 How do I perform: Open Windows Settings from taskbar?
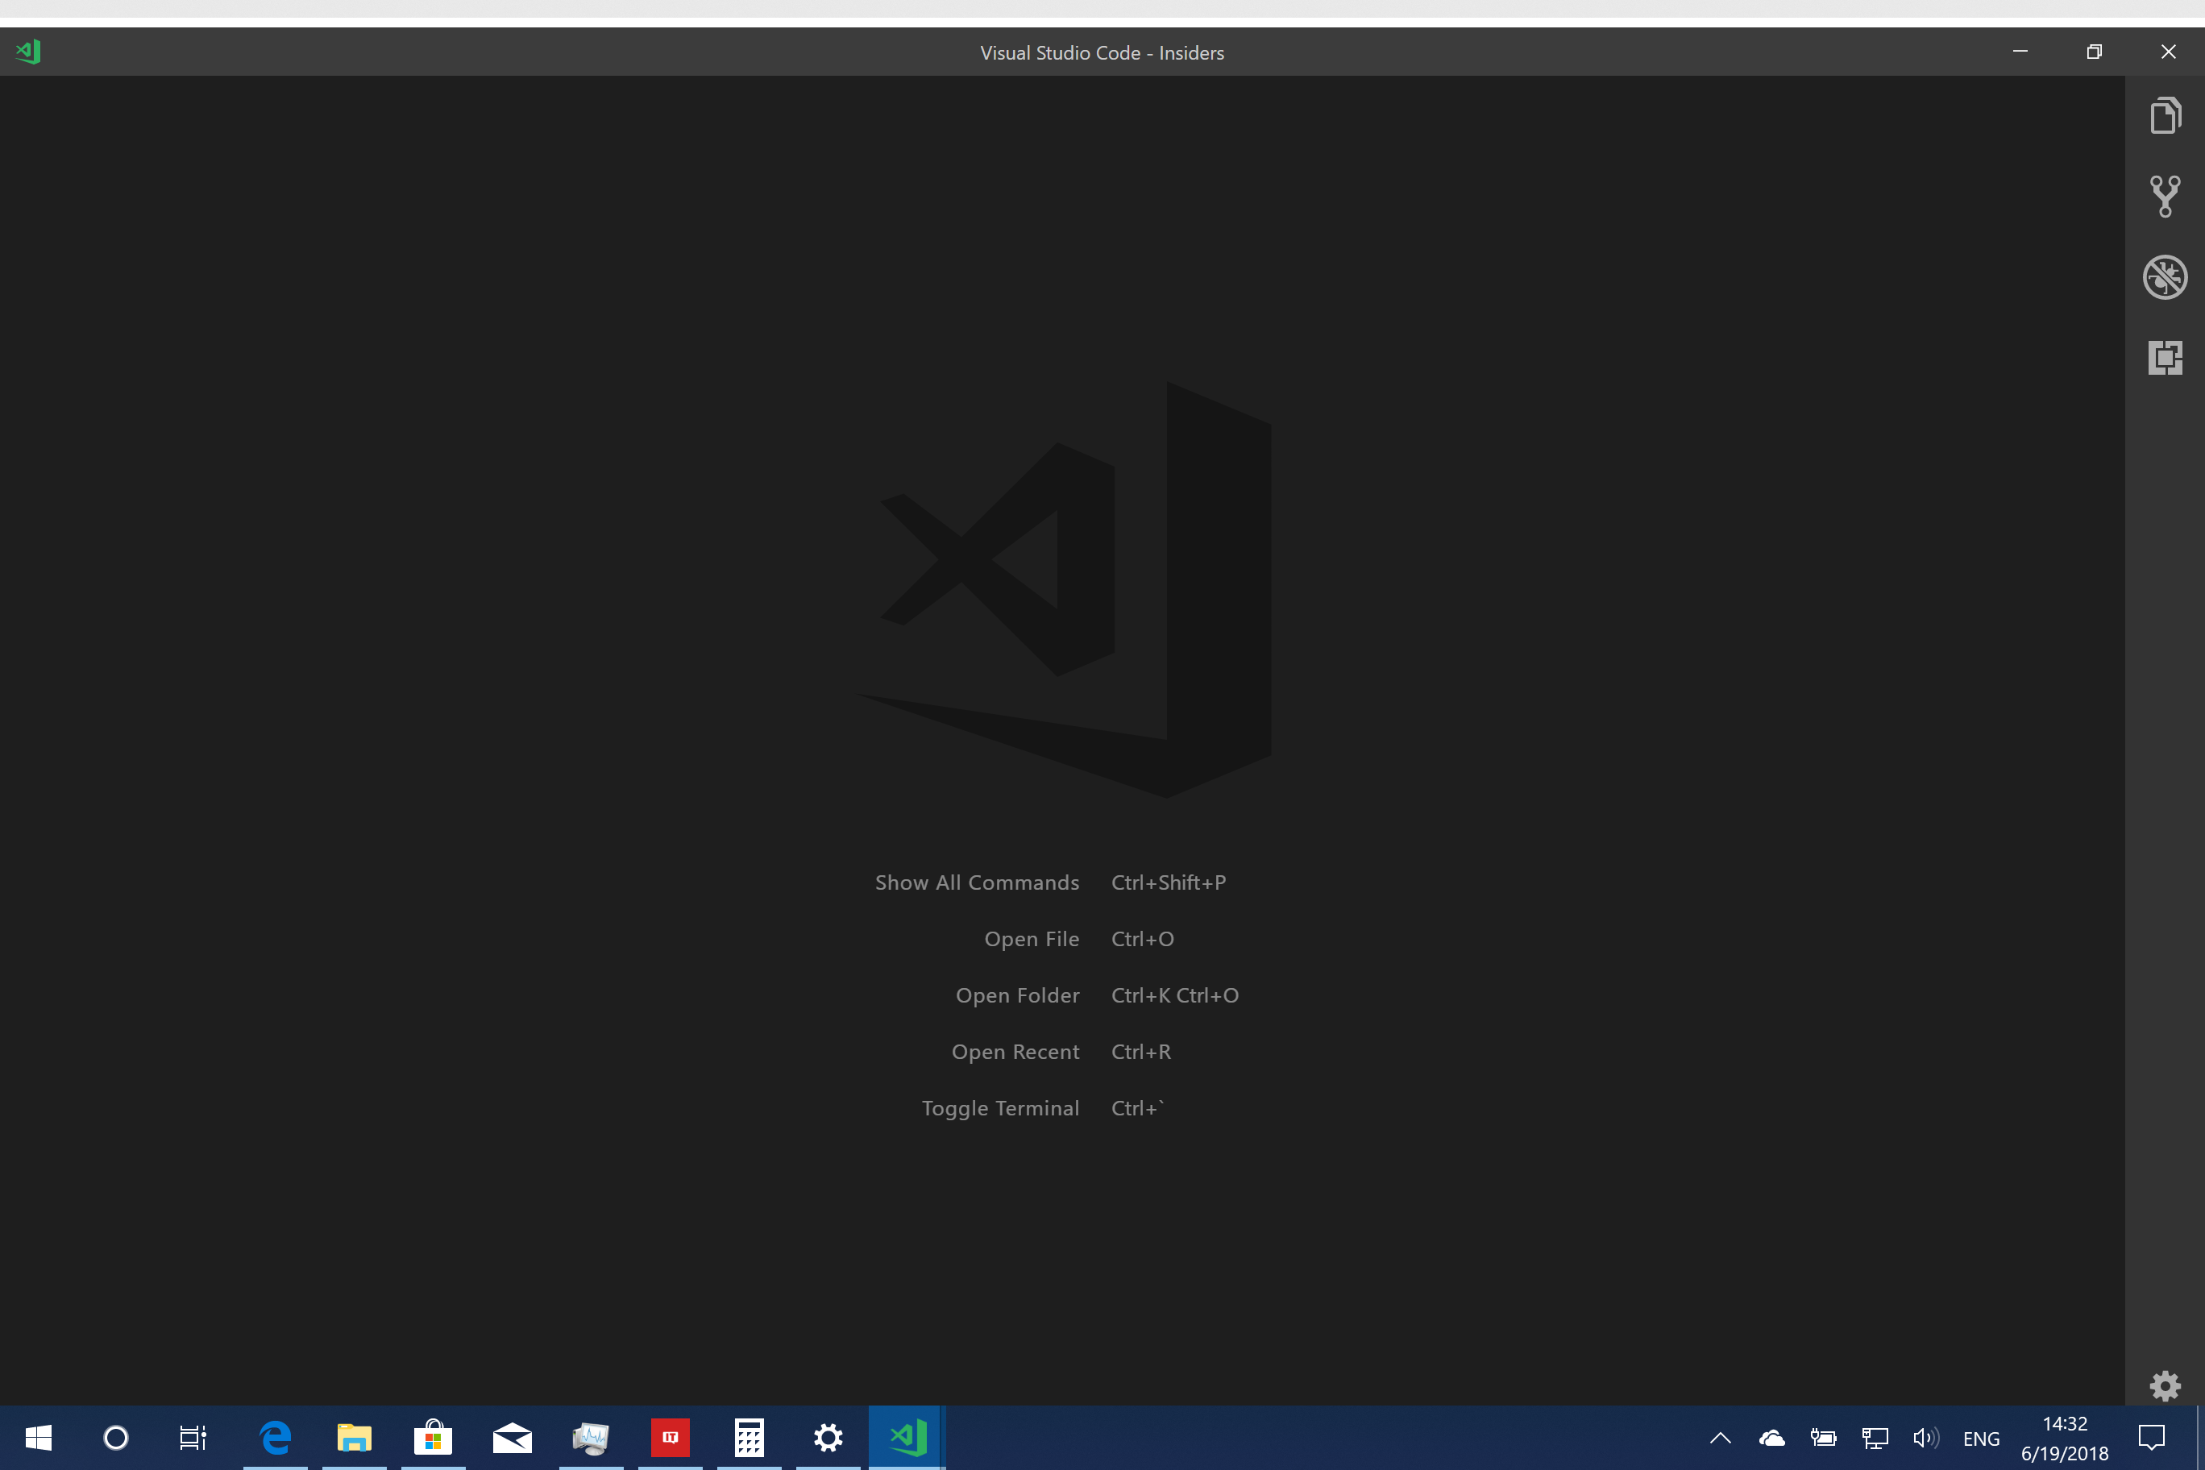(x=828, y=1437)
